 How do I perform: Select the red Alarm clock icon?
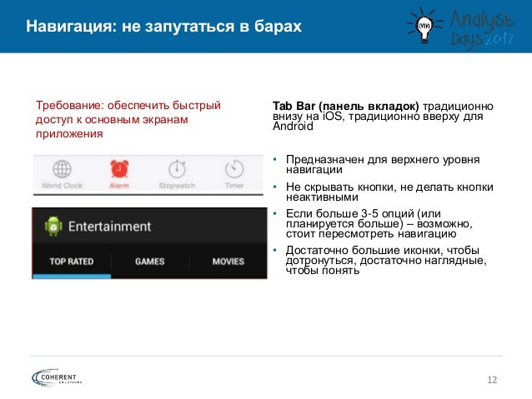[x=119, y=169]
